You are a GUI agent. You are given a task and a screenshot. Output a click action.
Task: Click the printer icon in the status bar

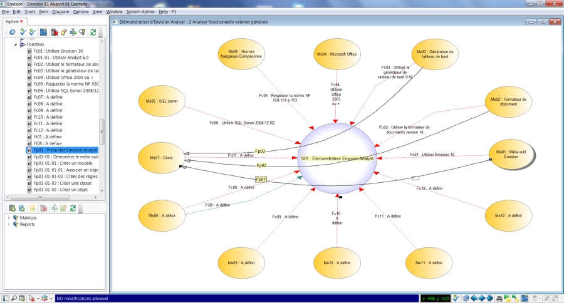[x=499, y=299]
